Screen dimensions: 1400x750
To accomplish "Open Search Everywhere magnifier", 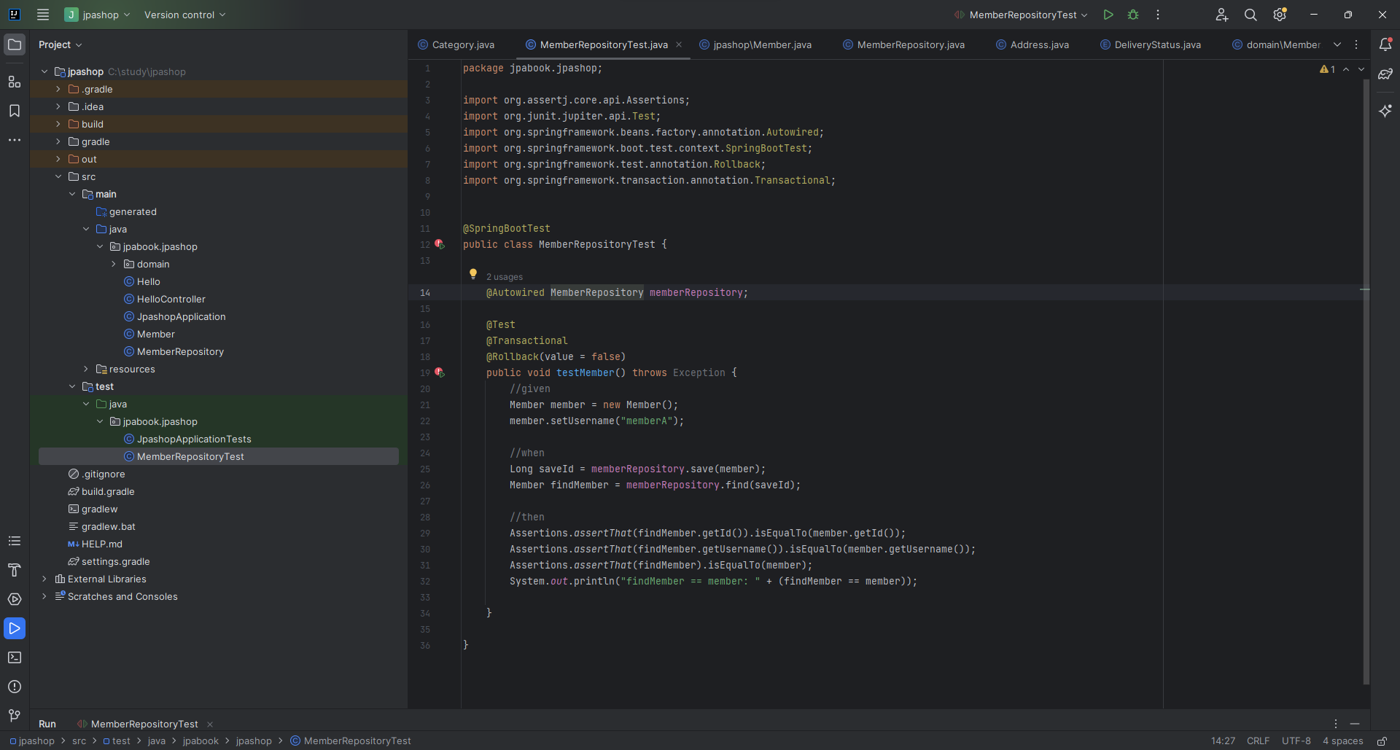I will (1251, 15).
